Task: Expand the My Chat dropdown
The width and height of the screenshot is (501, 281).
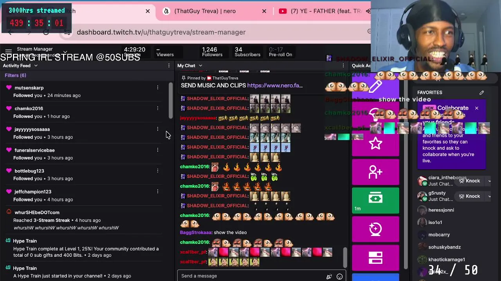Action: pos(200,66)
